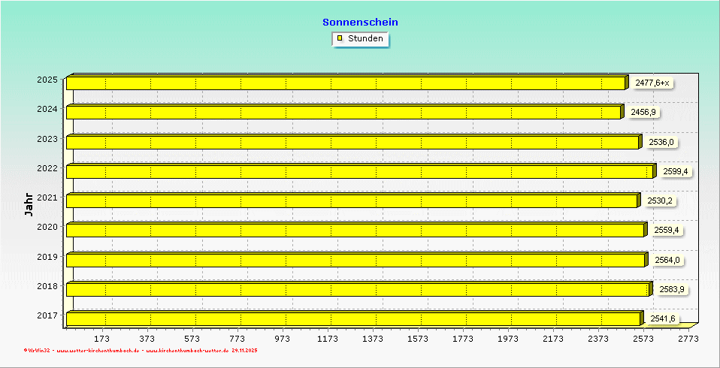Click the yellow Stunden legend swatch
The image size is (720, 368).
pos(340,38)
